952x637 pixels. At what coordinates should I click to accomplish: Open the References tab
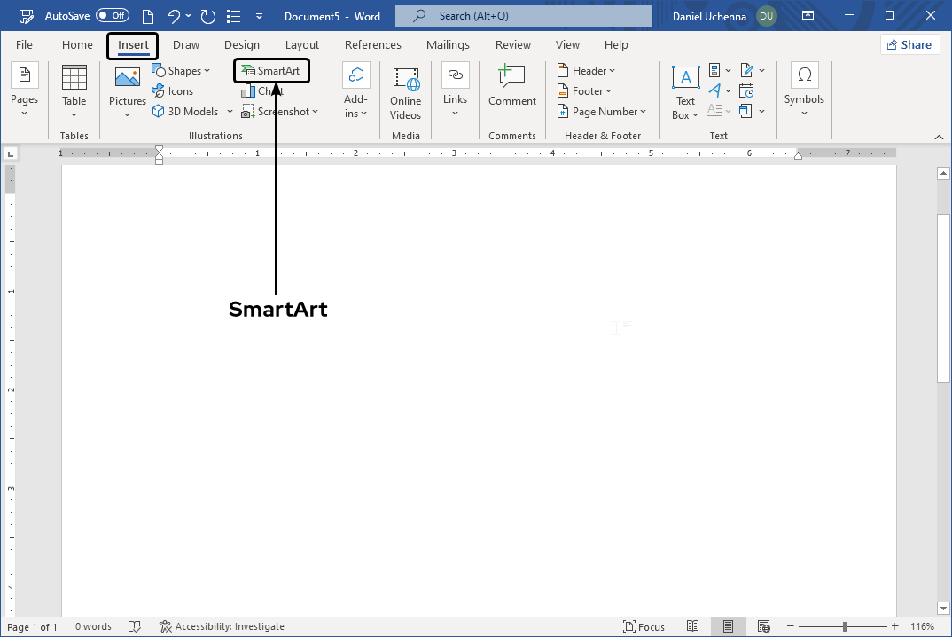coord(372,44)
